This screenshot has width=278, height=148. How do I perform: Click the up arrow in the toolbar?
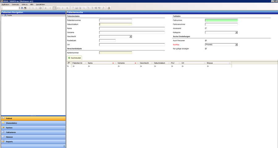(x=36, y=8)
